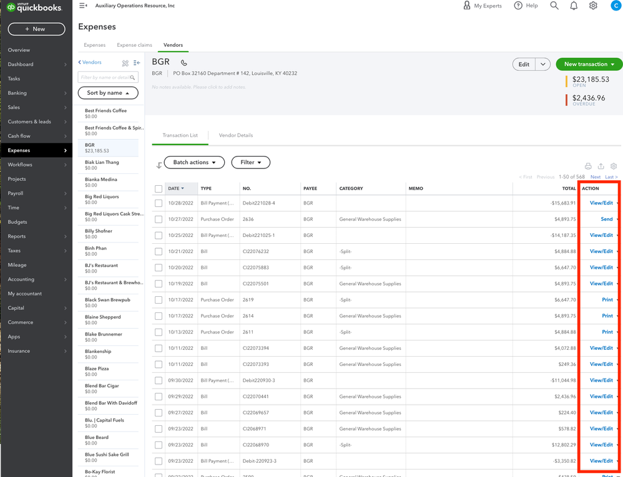Click the Vendors back link

(90, 62)
